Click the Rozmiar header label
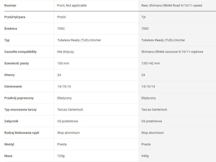 pyautogui.click(x=10, y=5)
